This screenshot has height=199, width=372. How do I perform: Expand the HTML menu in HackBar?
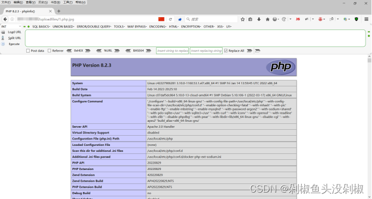point(174,26)
